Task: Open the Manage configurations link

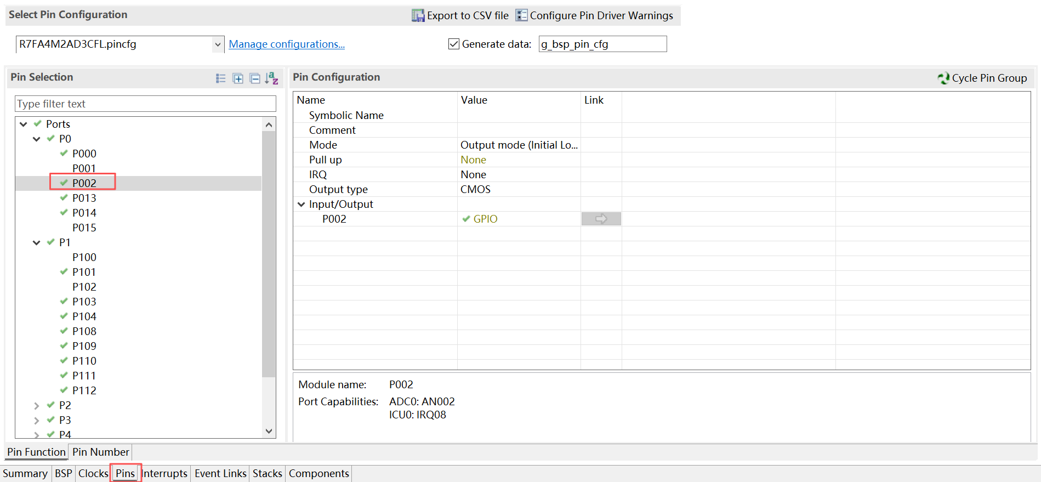Action: coord(287,44)
